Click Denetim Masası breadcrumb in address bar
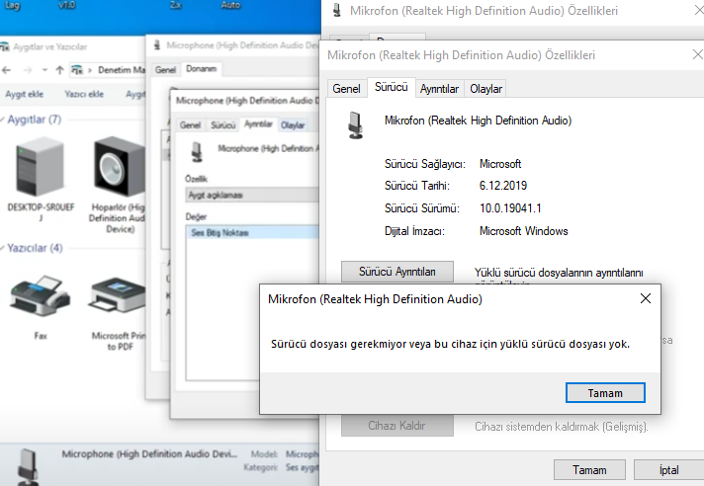 point(122,70)
